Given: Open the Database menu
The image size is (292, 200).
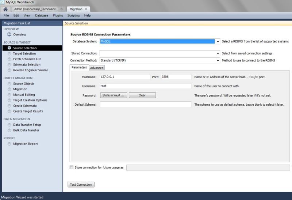Looking at the screenshot, I should pos(42,15).
